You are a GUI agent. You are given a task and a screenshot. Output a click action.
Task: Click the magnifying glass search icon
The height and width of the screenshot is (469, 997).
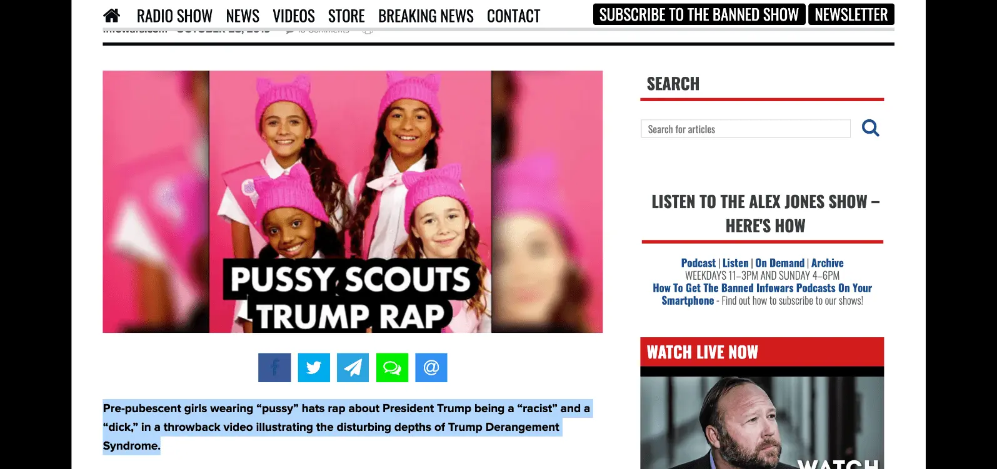point(870,128)
